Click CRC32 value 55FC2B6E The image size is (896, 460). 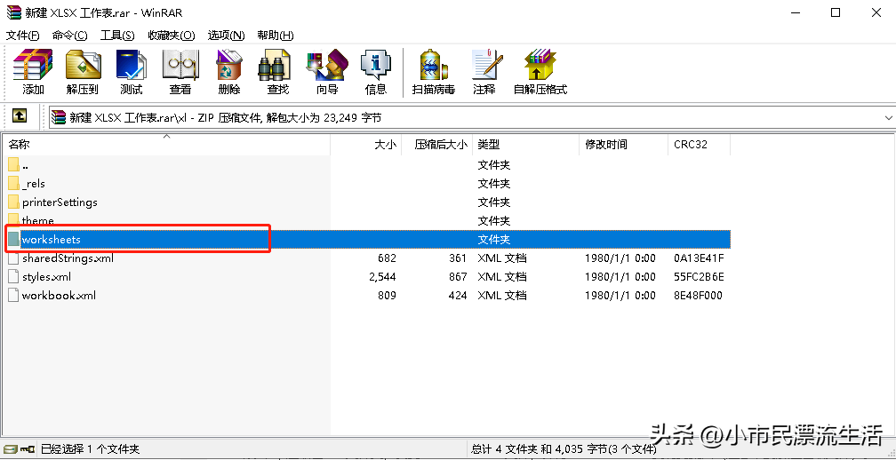click(x=699, y=277)
